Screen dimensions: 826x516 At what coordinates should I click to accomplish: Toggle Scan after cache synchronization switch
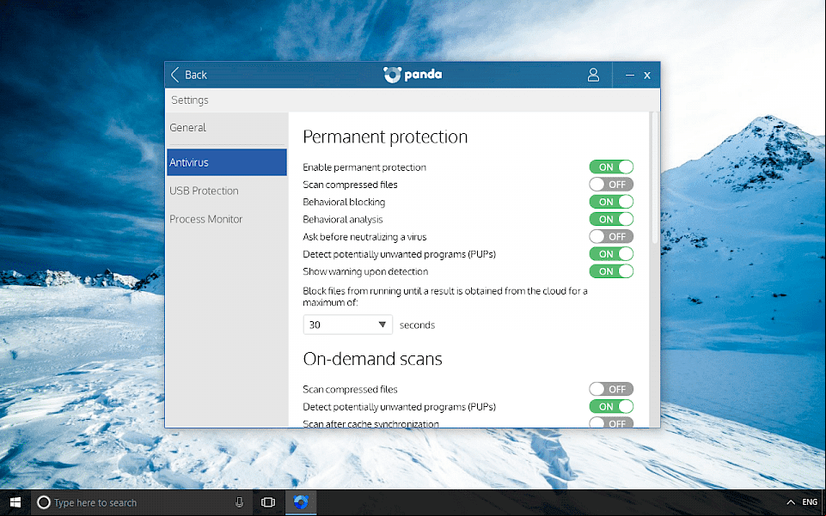click(x=611, y=422)
